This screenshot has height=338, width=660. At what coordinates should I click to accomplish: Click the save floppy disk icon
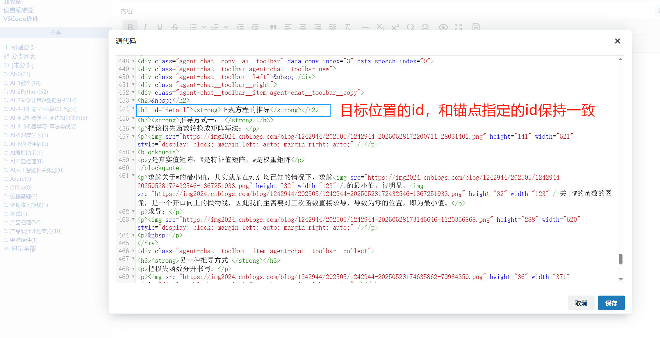pos(476,27)
